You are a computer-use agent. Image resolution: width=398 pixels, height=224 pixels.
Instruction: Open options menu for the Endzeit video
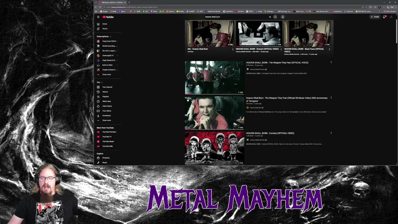click(281, 49)
